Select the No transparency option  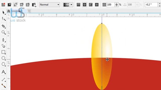(3, 5)
